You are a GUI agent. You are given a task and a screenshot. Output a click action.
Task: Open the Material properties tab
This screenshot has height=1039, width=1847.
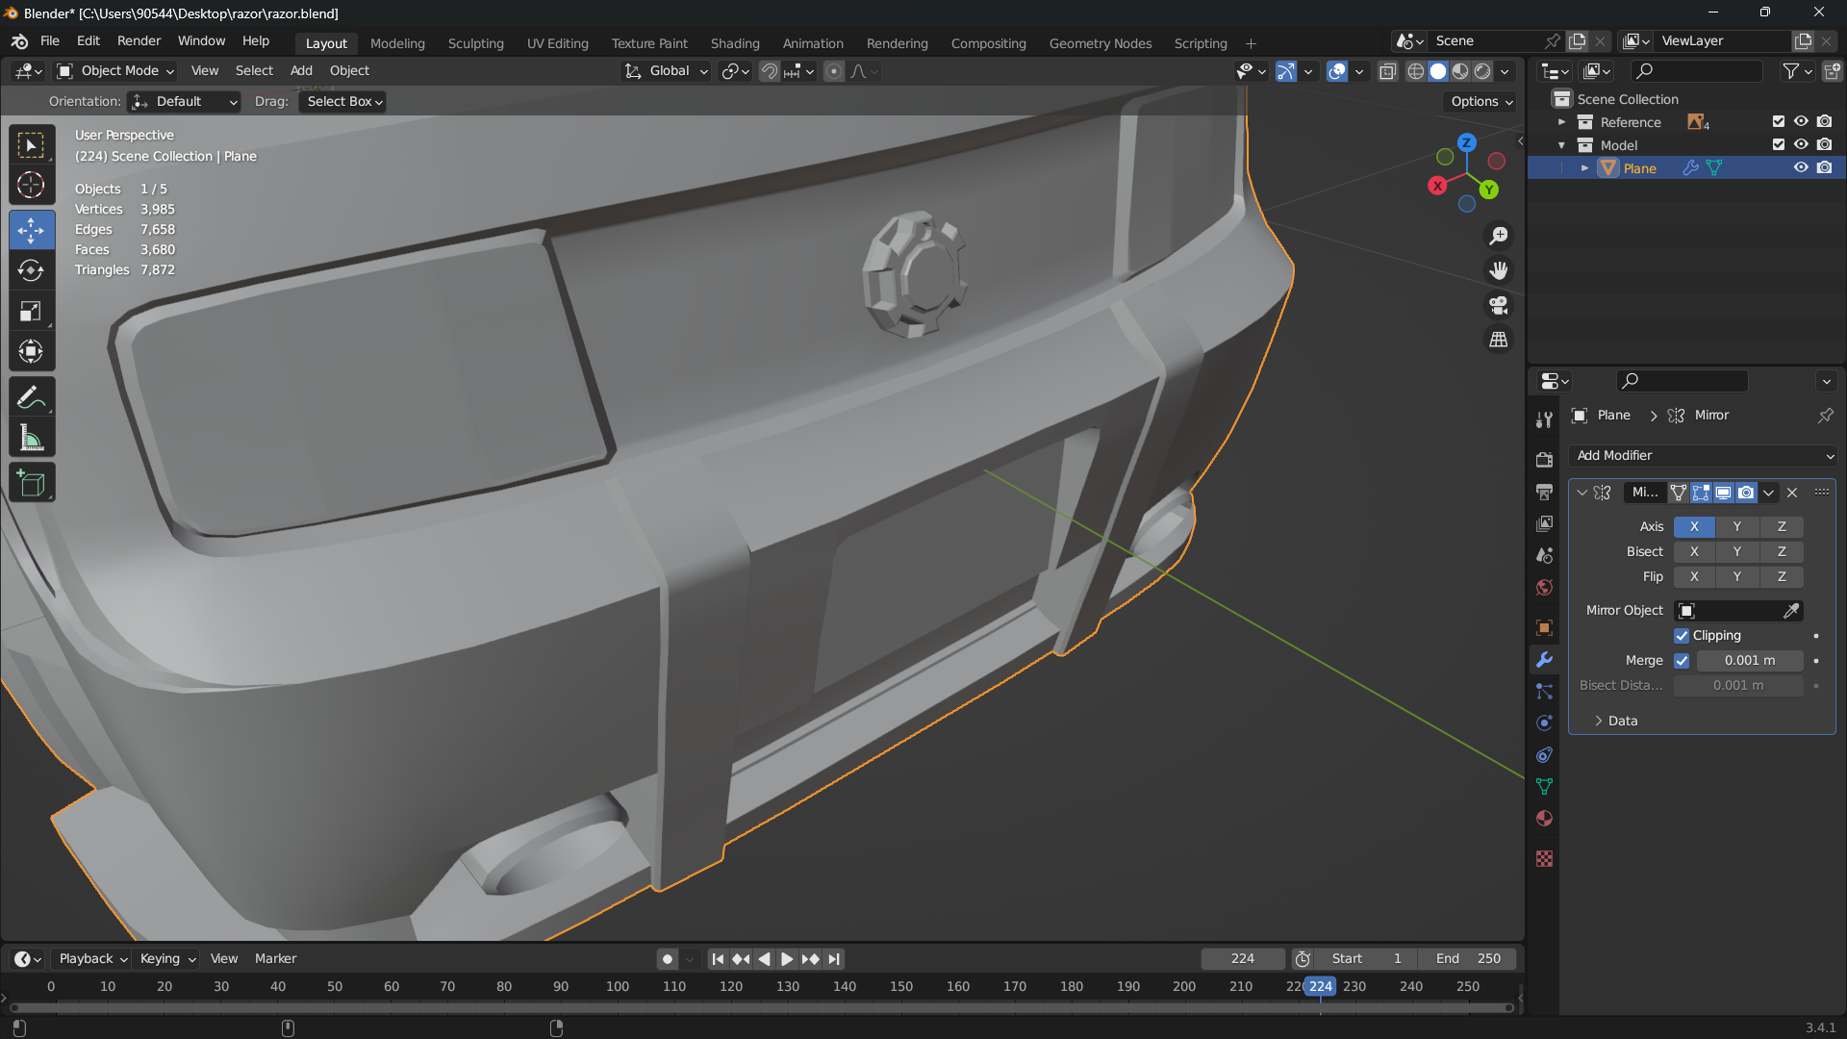pos(1544,819)
